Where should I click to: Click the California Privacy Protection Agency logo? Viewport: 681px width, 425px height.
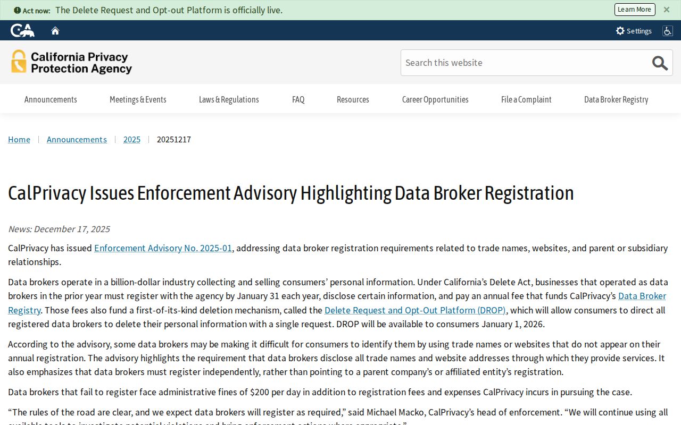71,62
